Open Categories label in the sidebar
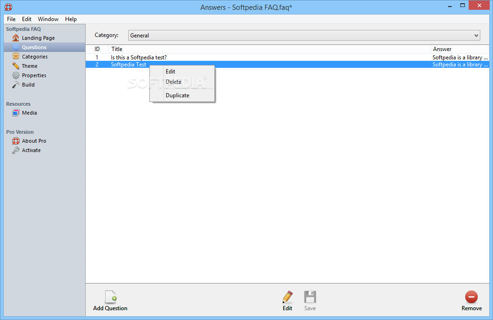Image resolution: width=493 pixels, height=320 pixels. pyautogui.click(x=35, y=57)
